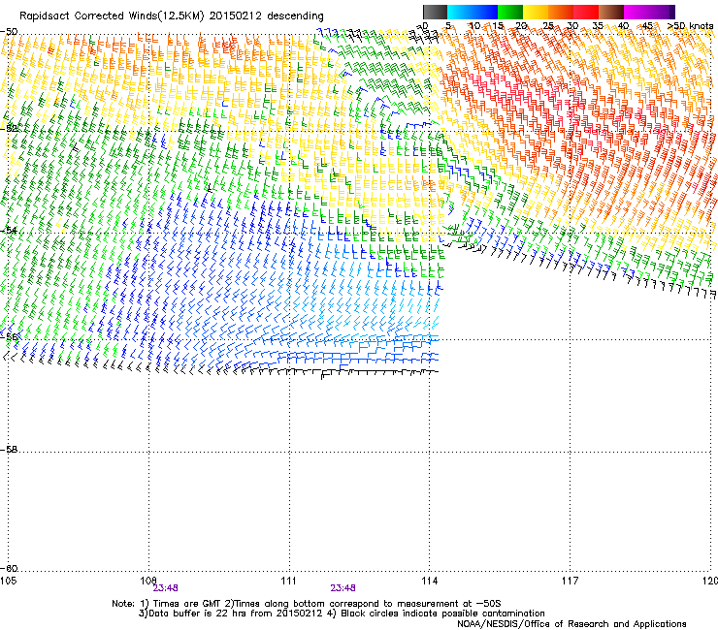
Task: Click the brown 35-40 knots legend segment
Action: pos(611,12)
